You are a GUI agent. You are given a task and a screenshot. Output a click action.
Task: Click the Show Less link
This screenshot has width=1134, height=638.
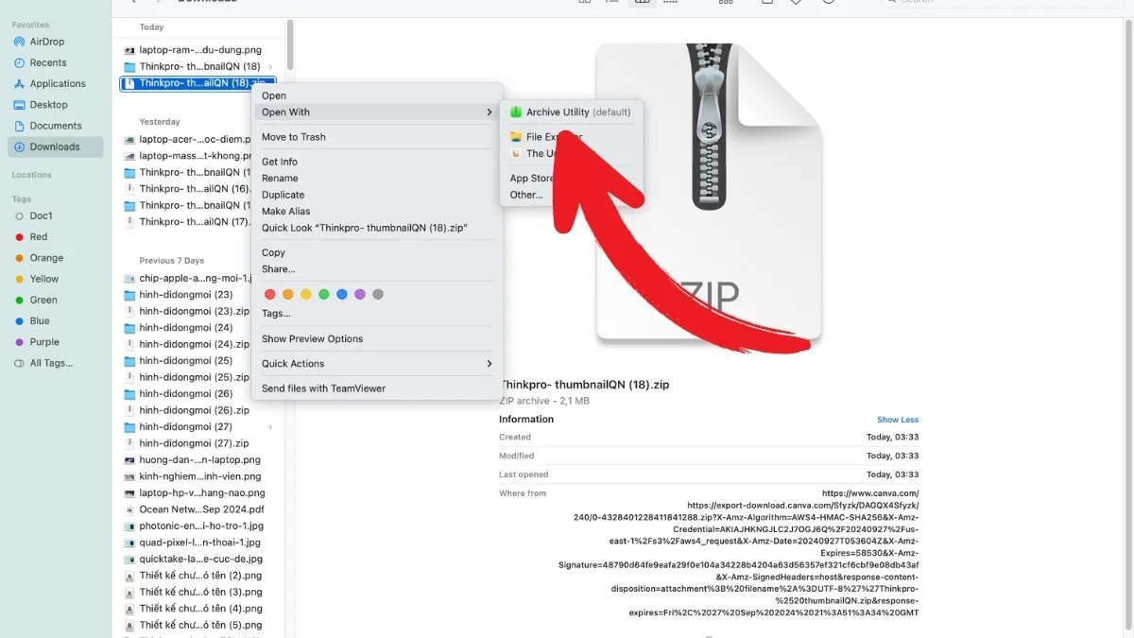(897, 420)
